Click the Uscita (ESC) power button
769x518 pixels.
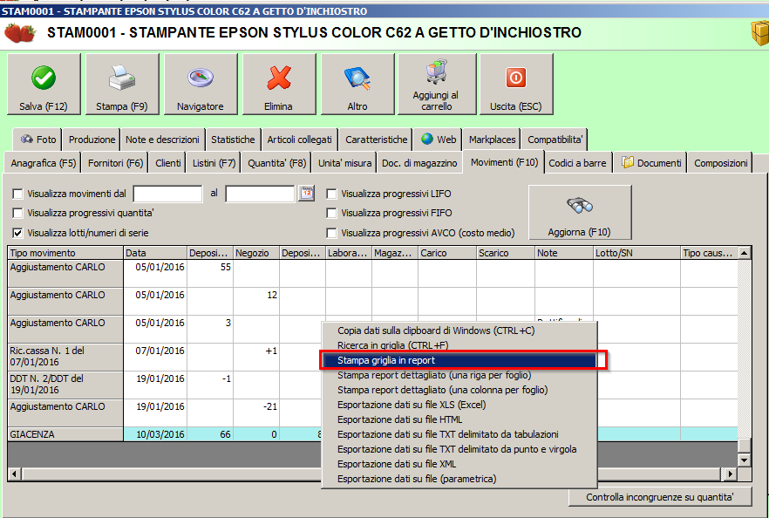pos(516,84)
